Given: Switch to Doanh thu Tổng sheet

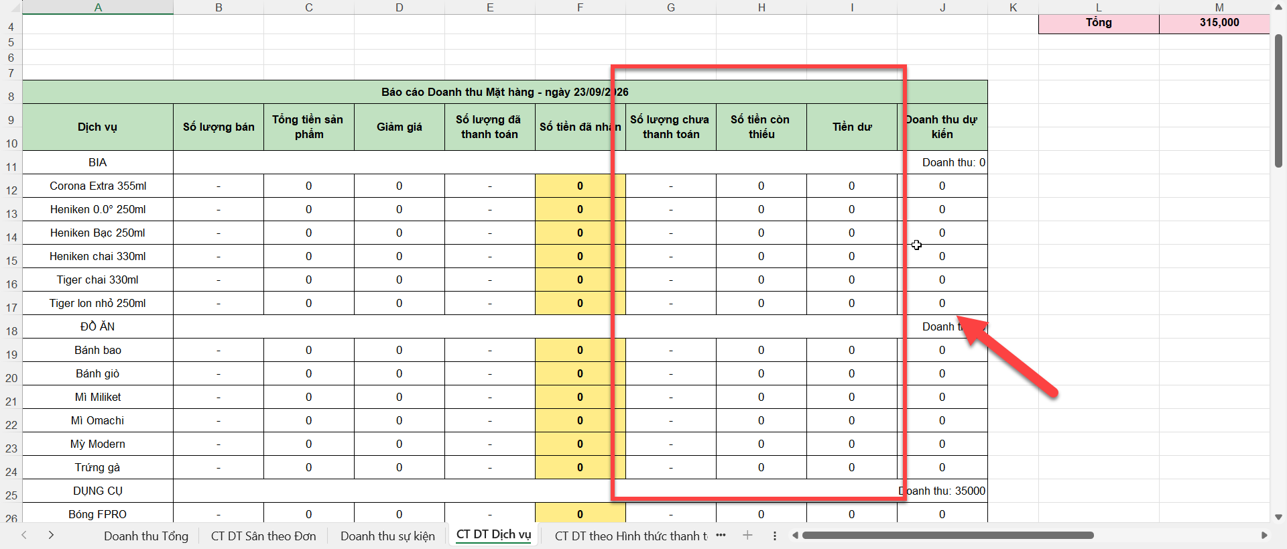Looking at the screenshot, I should pyautogui.click(x=146, y=536).
